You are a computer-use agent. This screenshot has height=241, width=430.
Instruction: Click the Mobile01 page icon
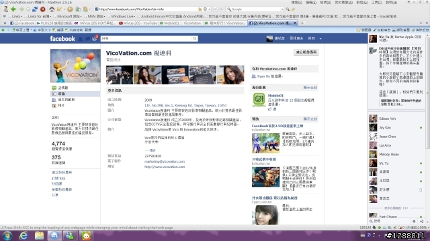tap(259, 100)
